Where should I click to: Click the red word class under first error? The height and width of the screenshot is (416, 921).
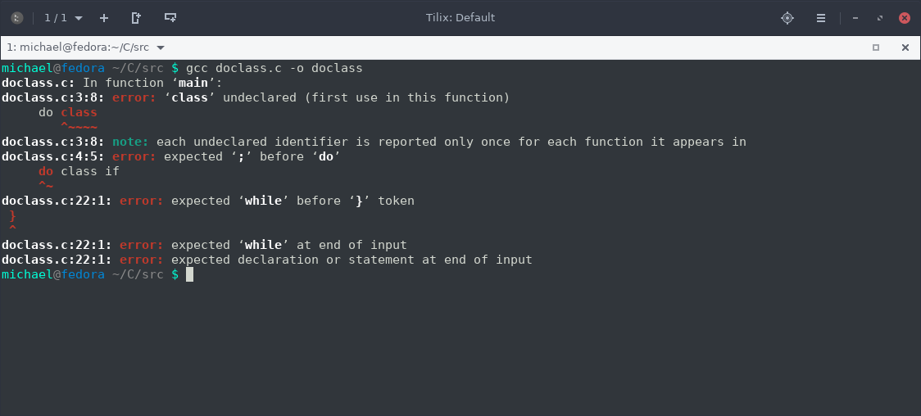pyautogui.click(x=79, y=112)
